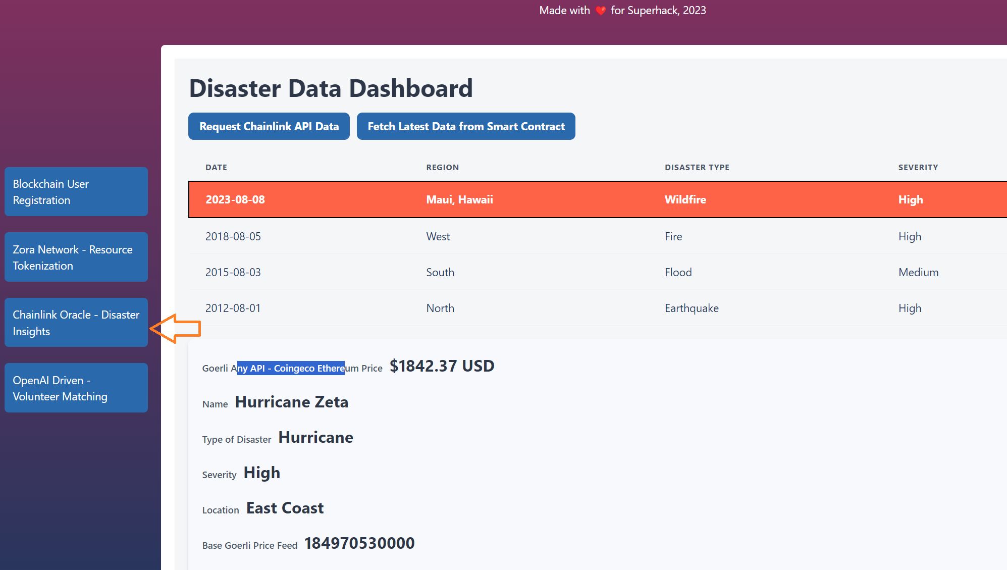Click the Medium severity cell
1007x570 pixels.
point(918,272)
